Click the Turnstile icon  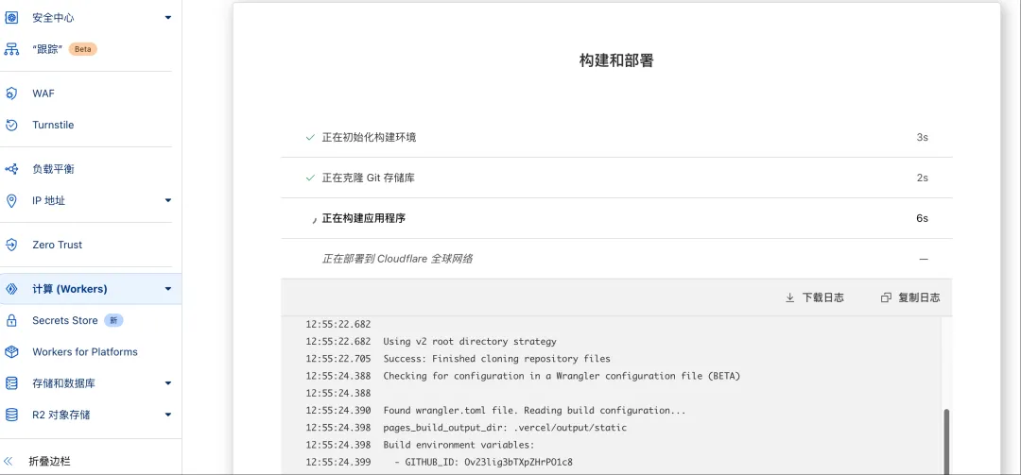(x=11, y=125)
